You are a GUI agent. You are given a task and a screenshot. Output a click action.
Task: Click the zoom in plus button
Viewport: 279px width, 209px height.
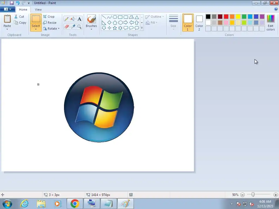(x=276, y=195)
